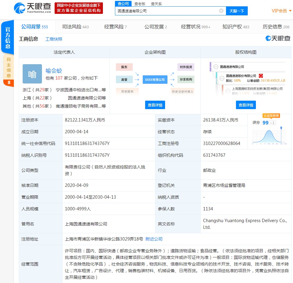Click the 历史股东 box in diagram
The width and height of the screenshot is (293, 283).
tap(127, 92)
